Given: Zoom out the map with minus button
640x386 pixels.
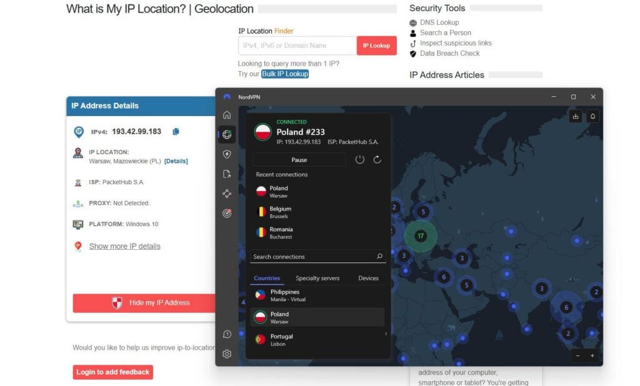Looking at the screenshot, I should click(x=577, y=356).
